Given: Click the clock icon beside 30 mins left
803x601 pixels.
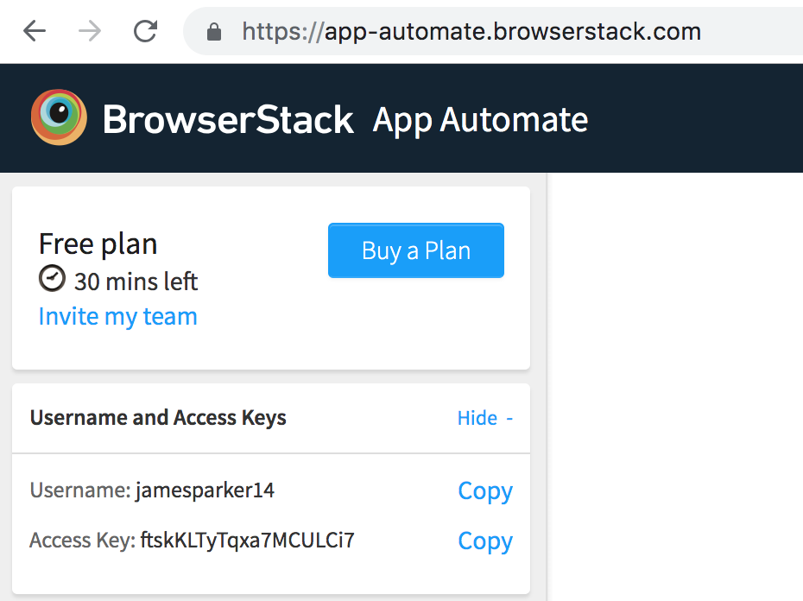Looking at the screenshot, I should [x=52, y=279].
